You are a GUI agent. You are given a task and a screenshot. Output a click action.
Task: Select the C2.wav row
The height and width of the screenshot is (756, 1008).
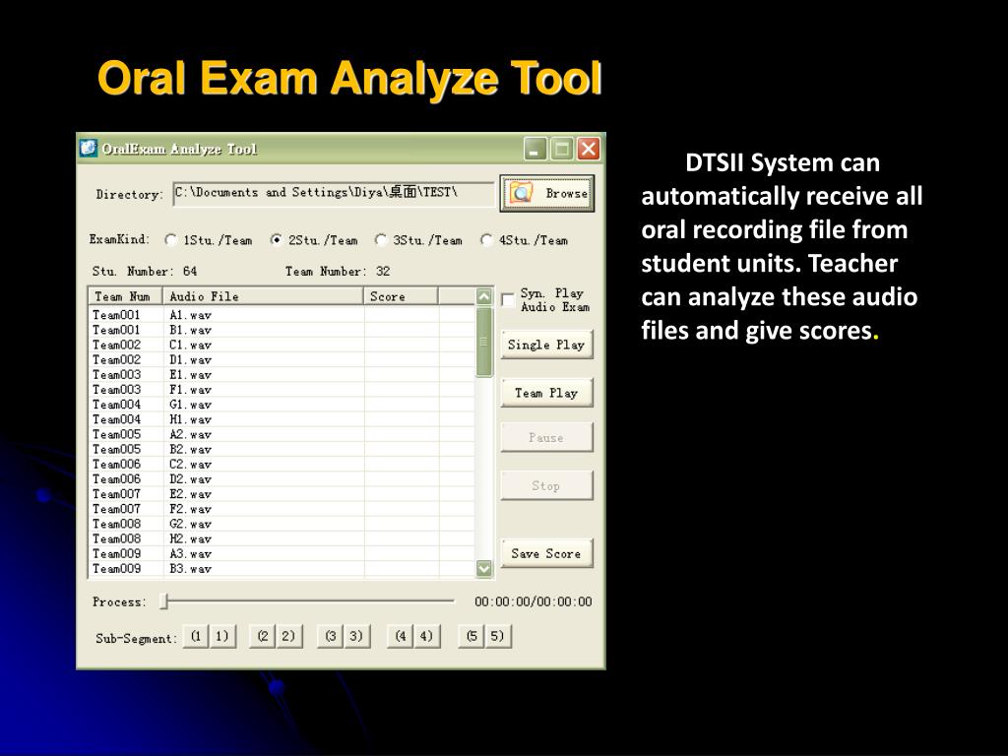[282, 465]
